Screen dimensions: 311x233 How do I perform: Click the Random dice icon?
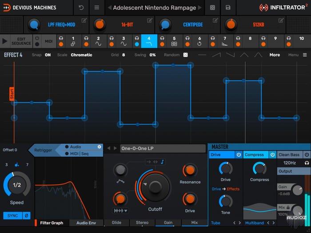(x=185, y=55)
